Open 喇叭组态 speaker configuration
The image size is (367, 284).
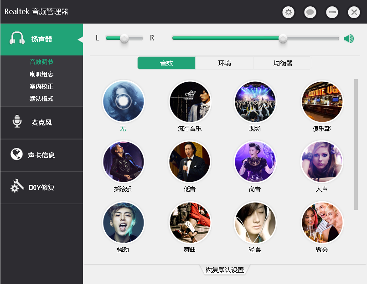[x=41, y=74]
